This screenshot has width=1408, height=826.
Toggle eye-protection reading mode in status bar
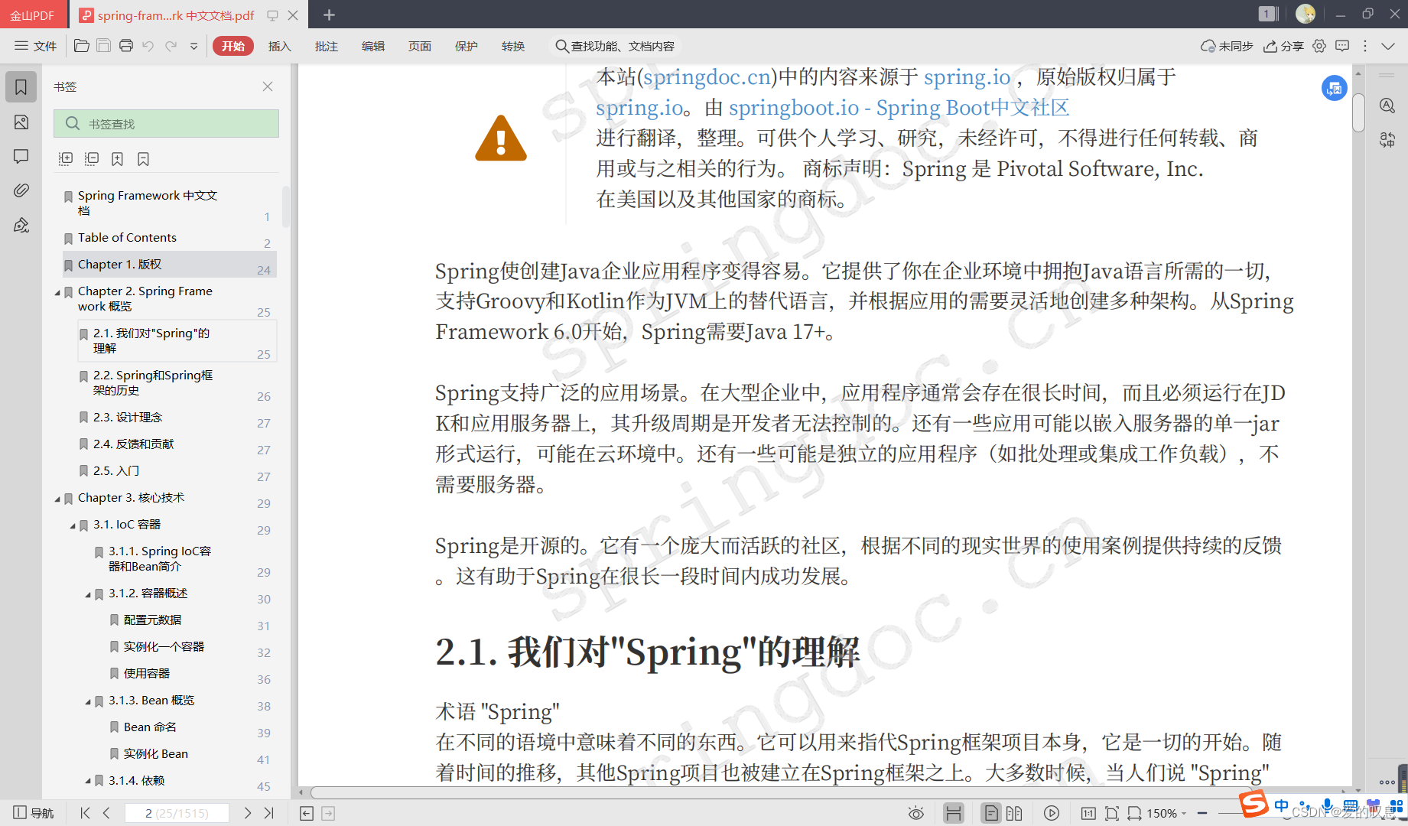[x=915, y=813]
